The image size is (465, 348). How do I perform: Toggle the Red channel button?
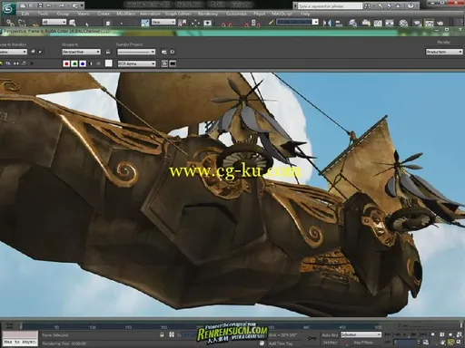pos(66,63)
